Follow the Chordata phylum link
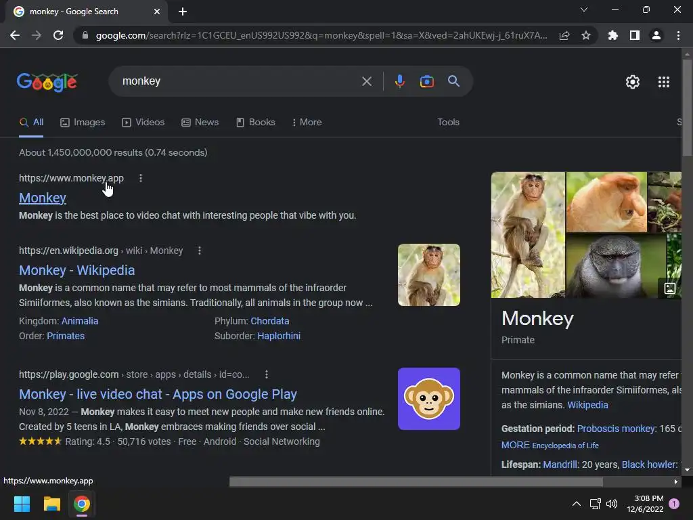The width and height of the screenshot is (693, 520). (x=270, y=321)
